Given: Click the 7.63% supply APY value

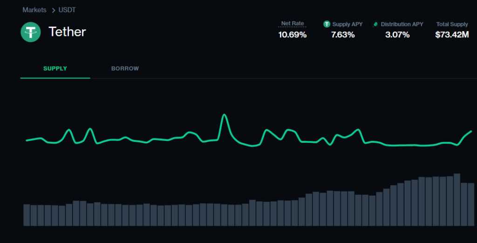Looking at the screenshot, I should 343,35.
